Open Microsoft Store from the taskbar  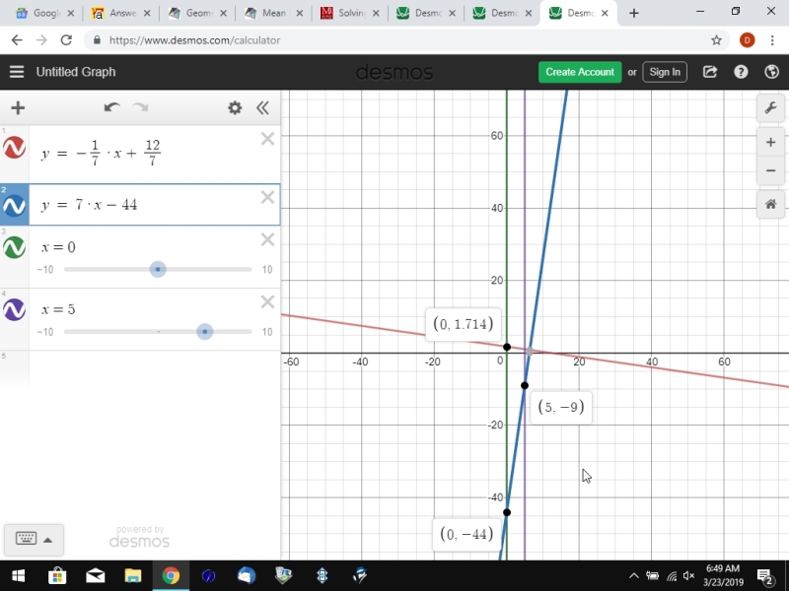(57, 575)
